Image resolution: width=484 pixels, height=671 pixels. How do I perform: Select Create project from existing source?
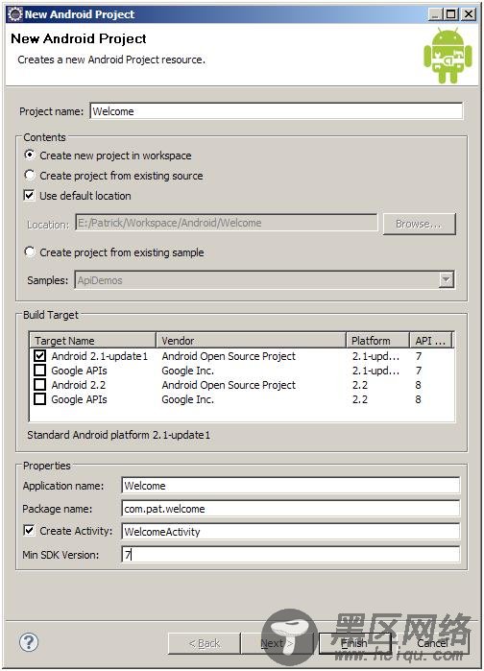click(30, 175)
